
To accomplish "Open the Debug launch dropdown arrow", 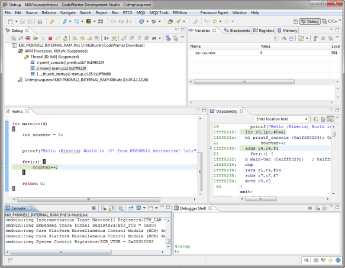I will coord(160,21).
